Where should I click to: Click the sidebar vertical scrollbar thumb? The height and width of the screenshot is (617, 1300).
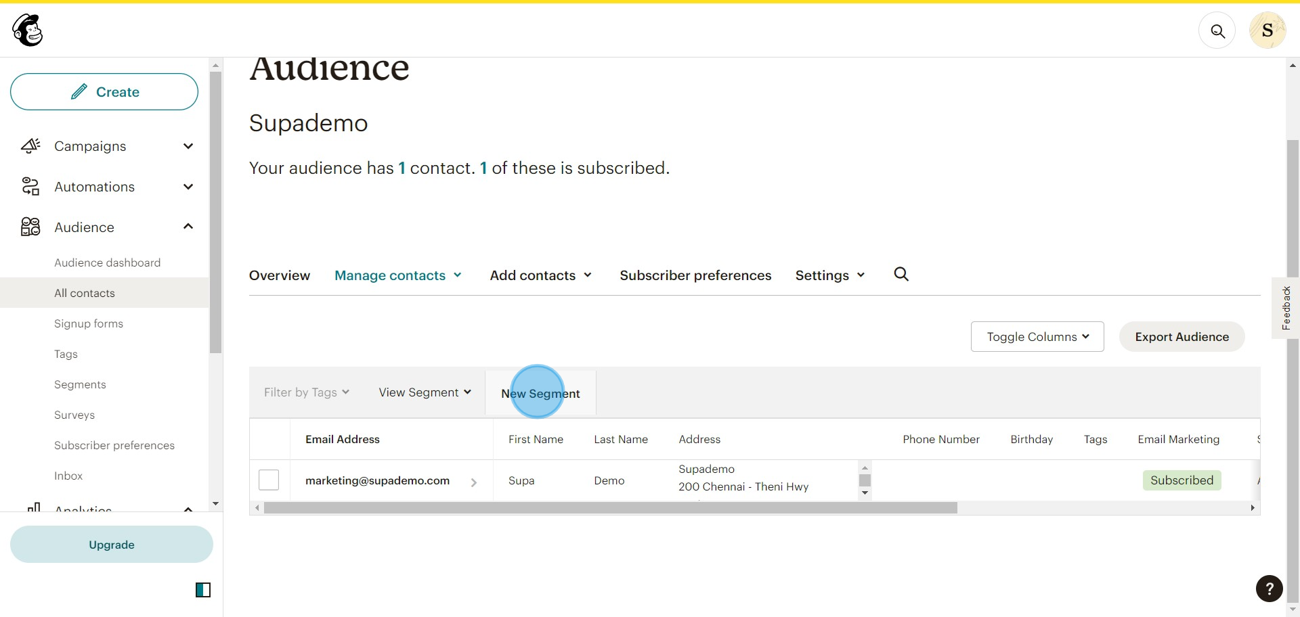[216, 212]
